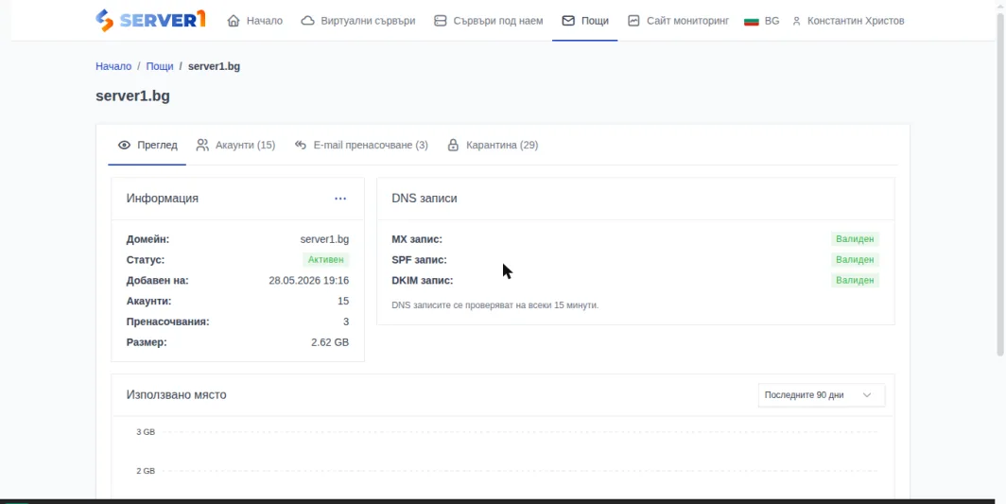Click the 3 GB chart axis label

pos(146,432)
